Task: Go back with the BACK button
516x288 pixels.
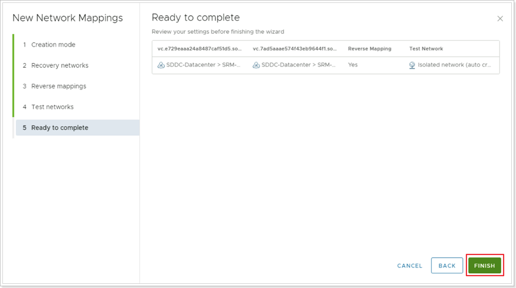Action: tap(447, 266)
